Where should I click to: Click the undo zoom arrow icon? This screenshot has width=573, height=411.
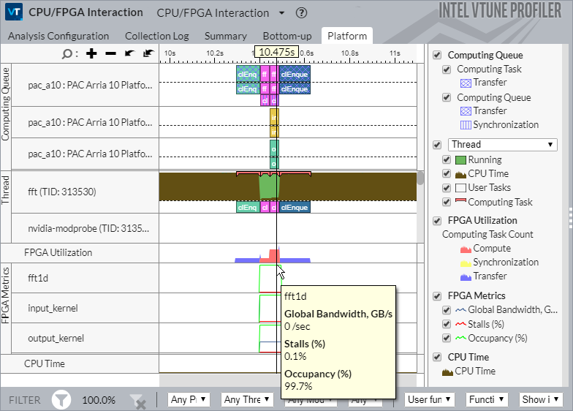(129, 53)
